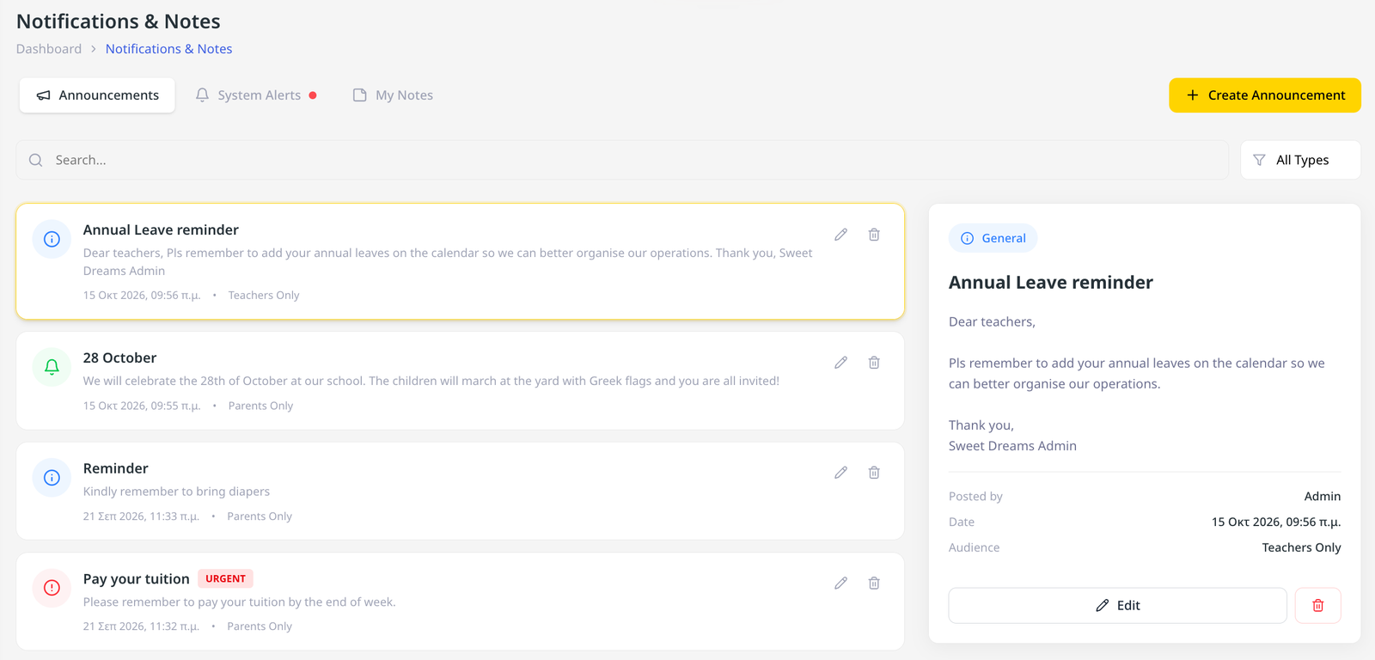The width and height of the screenshot is (1375, 660).
Task: Delete the Annual Leave reminder via trash icon in list
Action: 874,235
